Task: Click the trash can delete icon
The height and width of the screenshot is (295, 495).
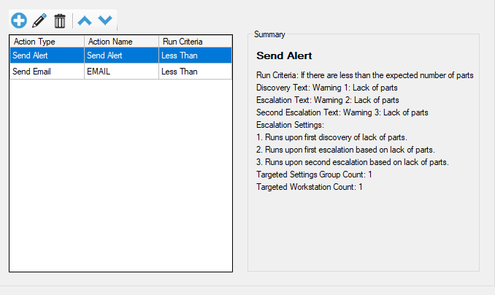Action: coord(60,21)
